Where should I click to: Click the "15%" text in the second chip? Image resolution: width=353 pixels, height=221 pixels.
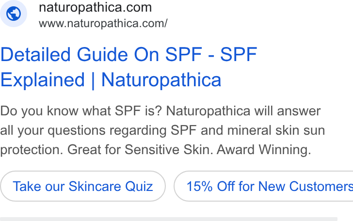[199, 186]
